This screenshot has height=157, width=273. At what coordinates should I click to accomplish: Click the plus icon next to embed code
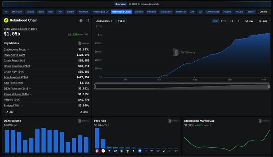pos(239,21)
